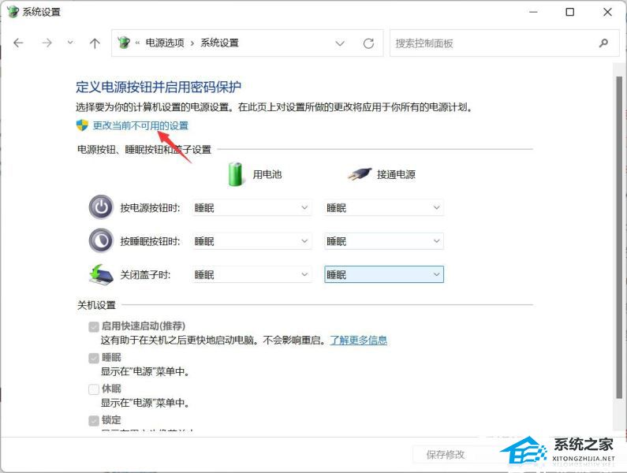Click the title bar window icon

tap(13, 12)
